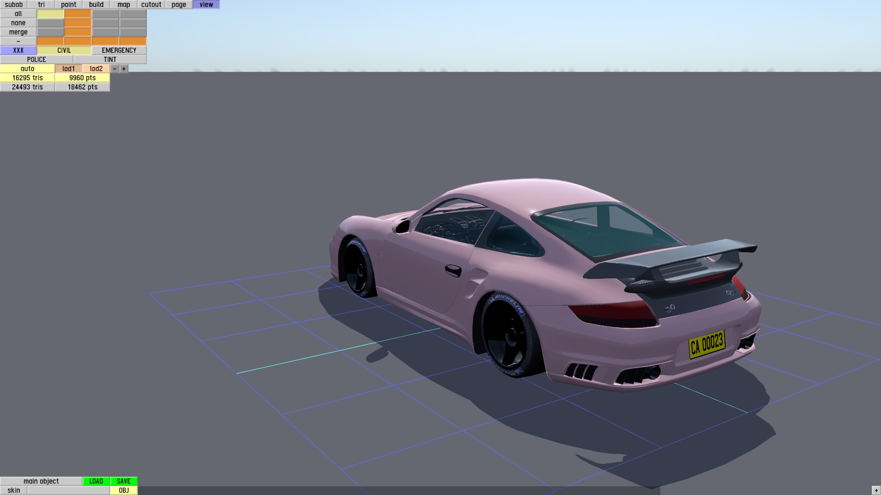Select the build tab
The height and width of the screenshot is (495, 881).
[x=96, y=5]
